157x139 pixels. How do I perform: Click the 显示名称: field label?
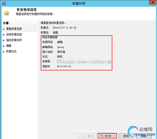[48, 52]
